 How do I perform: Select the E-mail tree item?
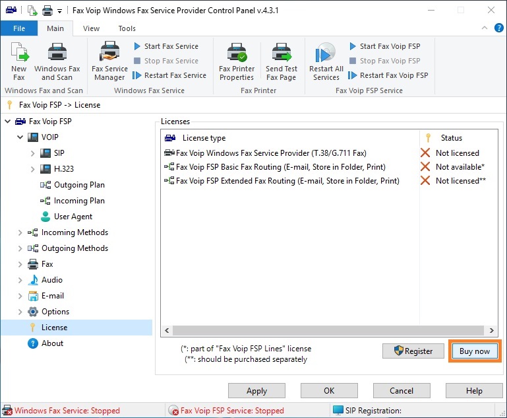pyautogui.click(x=45, y=296)
